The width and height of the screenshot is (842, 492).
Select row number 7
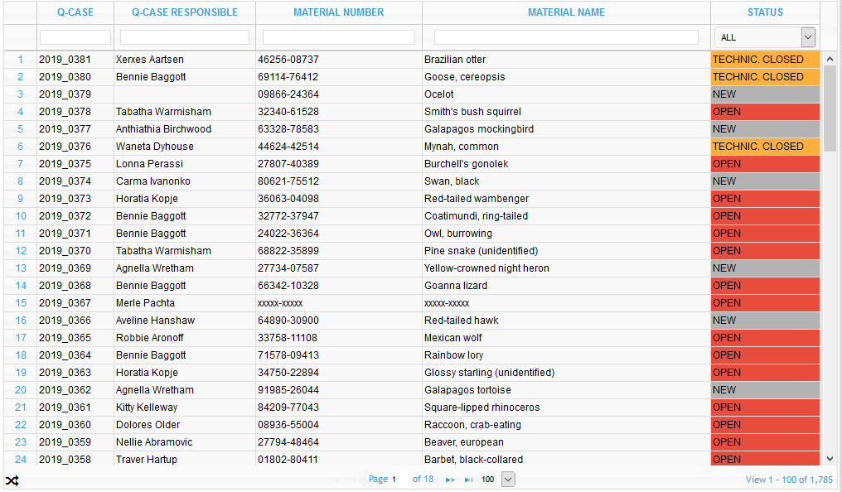click(x=21, y=164)
